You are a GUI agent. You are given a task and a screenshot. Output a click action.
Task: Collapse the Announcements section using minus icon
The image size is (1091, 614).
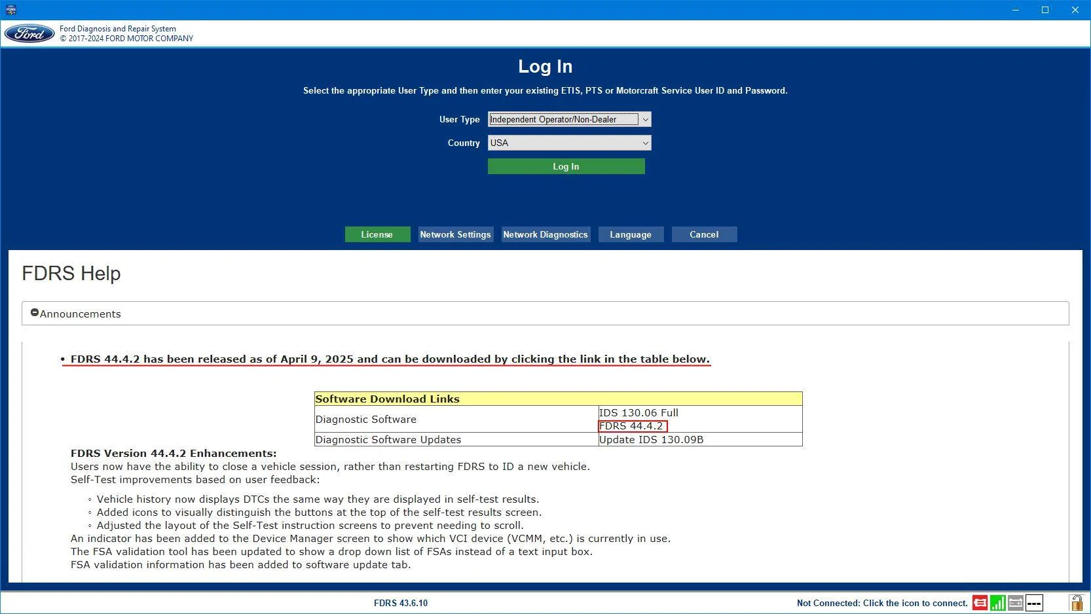click(35, 313)
